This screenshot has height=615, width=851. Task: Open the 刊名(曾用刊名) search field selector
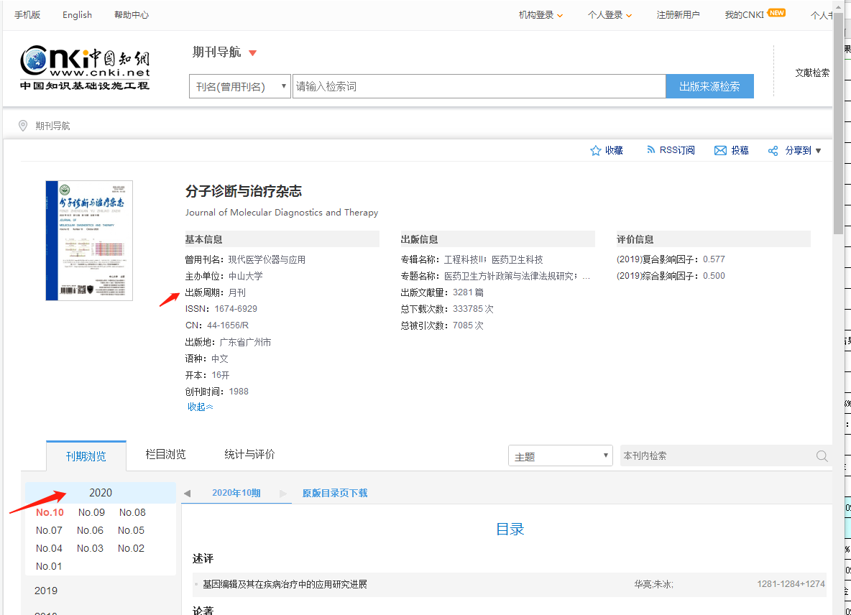click(240, 86)
